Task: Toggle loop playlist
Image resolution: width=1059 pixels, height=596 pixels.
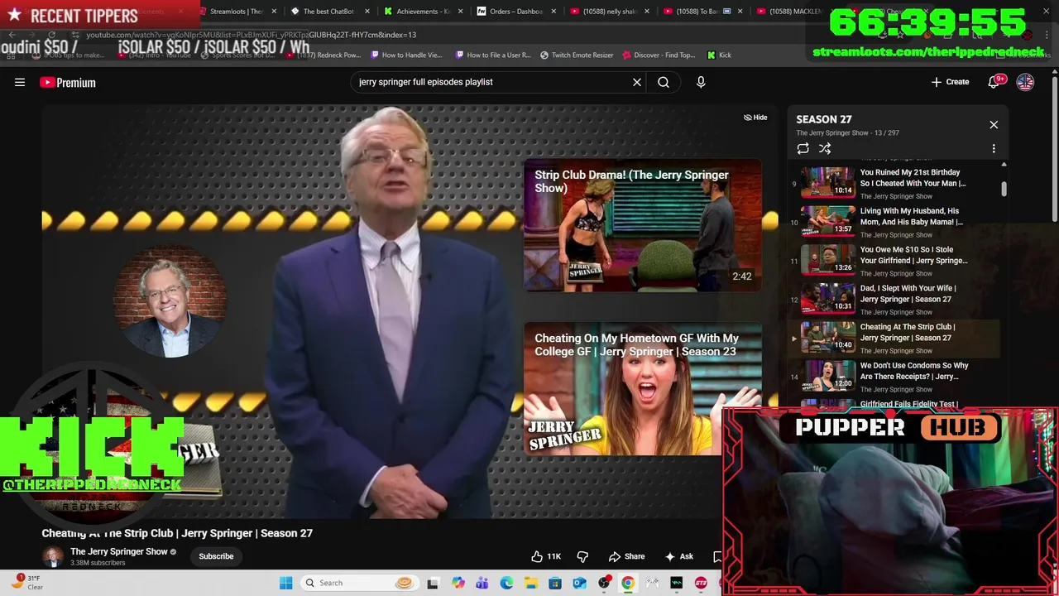Action: point(803,149)
